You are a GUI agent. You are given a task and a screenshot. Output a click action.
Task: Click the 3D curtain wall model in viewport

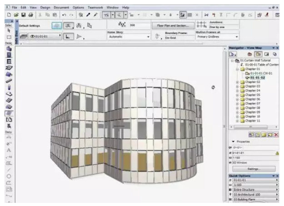[x=127, y=131]
